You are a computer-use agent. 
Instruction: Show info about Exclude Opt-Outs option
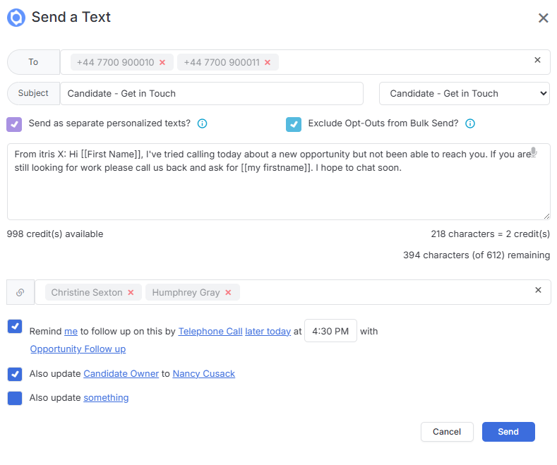click(470, 123)
